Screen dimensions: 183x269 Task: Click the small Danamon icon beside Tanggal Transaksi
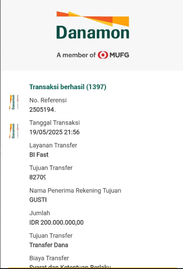click(14, 131)
